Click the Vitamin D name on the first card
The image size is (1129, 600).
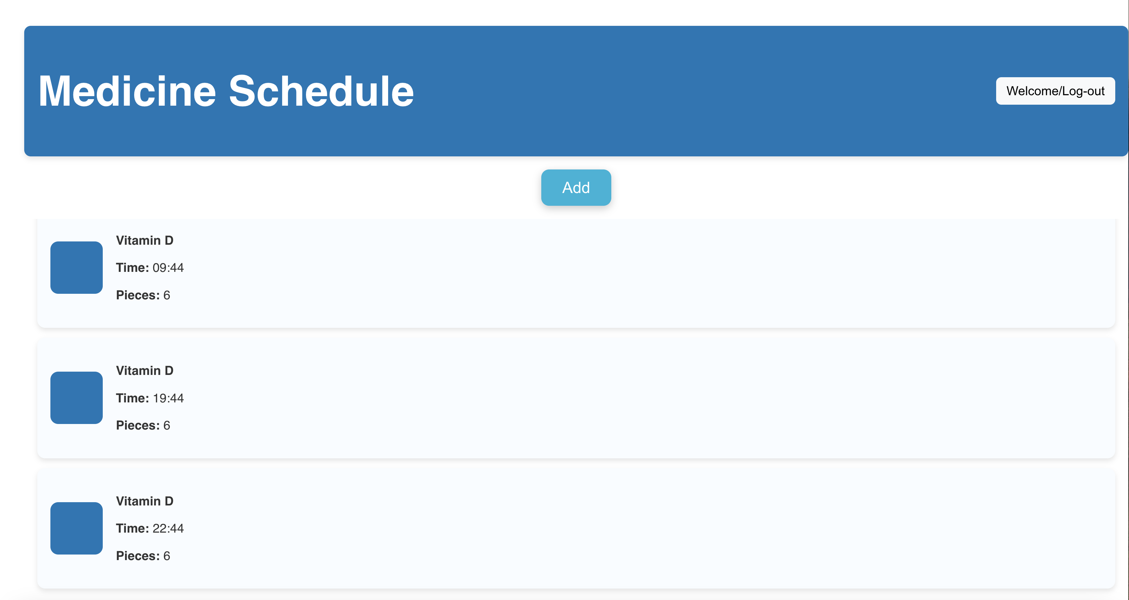(x=145, y=240)
